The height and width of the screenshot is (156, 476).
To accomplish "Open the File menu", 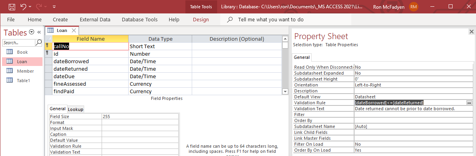I will pyautogui.click(x=11, y=19).
